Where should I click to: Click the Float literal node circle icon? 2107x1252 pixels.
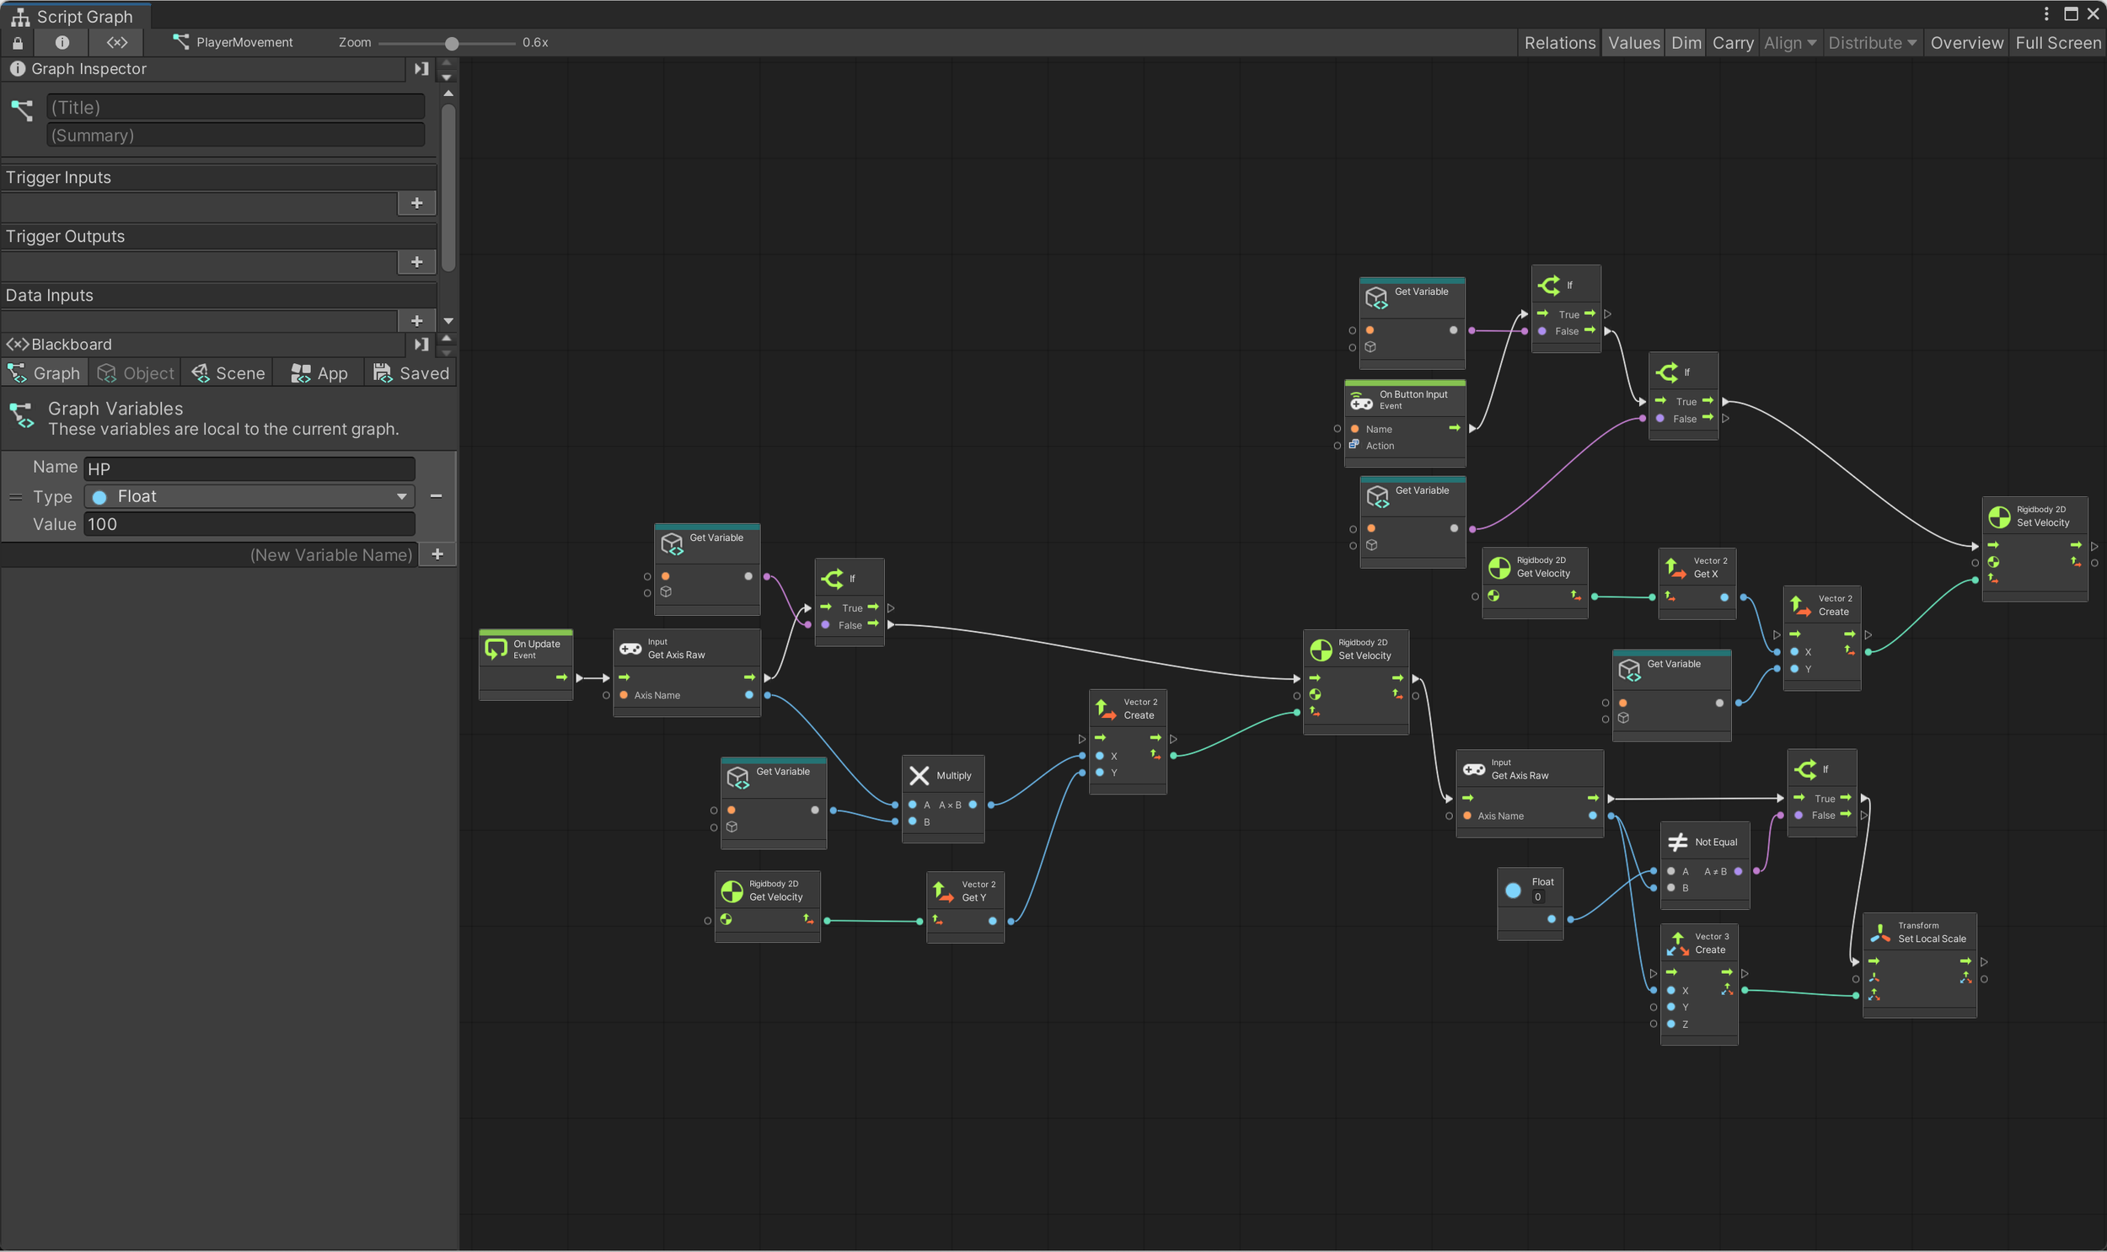1513,890
